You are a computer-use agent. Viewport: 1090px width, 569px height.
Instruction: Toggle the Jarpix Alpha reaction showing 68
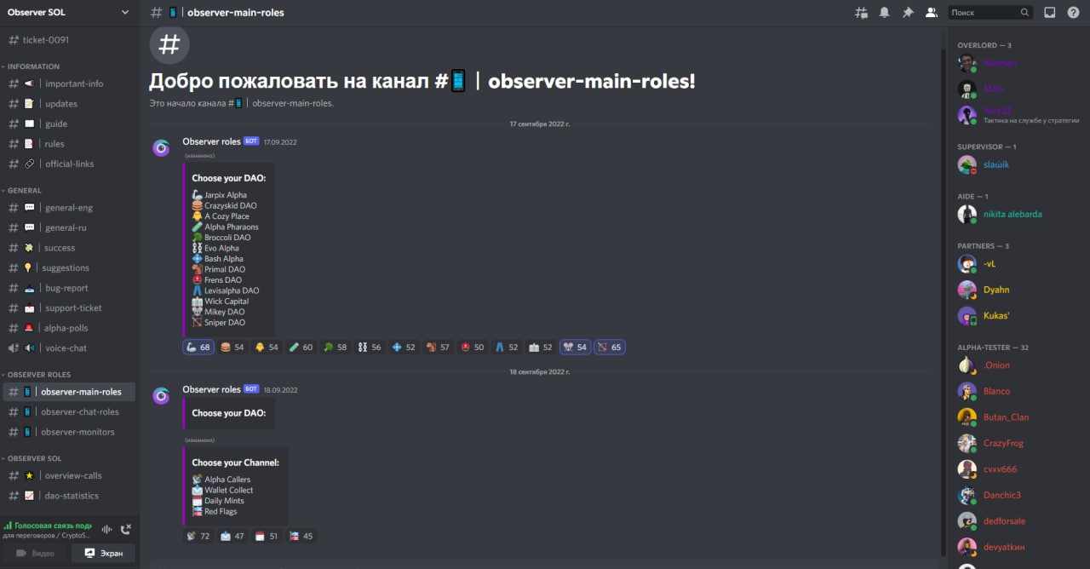[x=199, y=348]
